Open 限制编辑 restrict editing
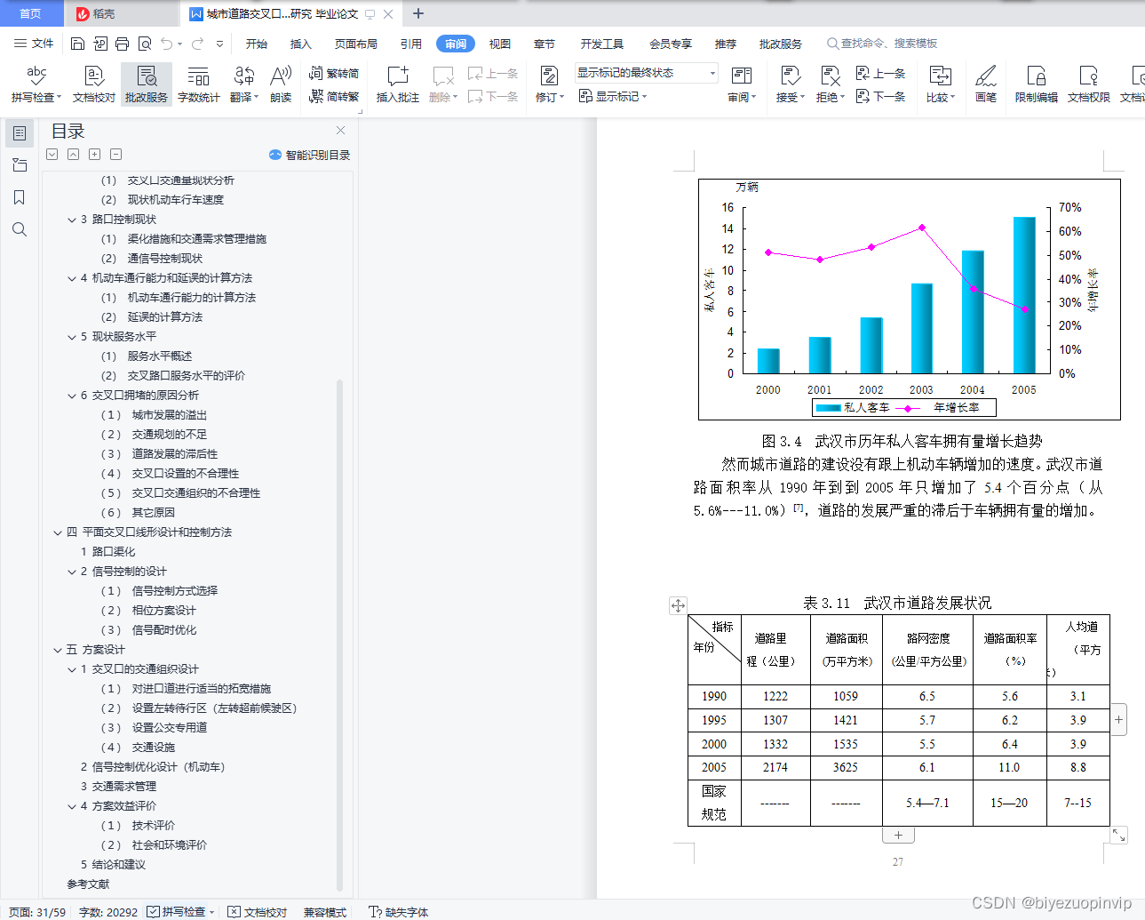Viewport: 1145px width, 920px height. click(x=1037, y=84)
